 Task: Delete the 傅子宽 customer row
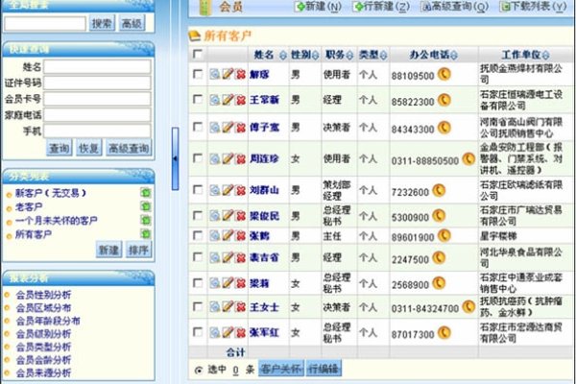click(x=241, y=128)
